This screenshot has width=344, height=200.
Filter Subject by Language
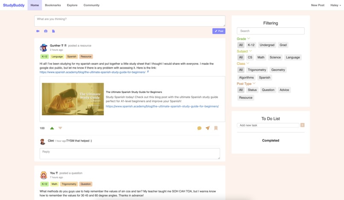293,57
